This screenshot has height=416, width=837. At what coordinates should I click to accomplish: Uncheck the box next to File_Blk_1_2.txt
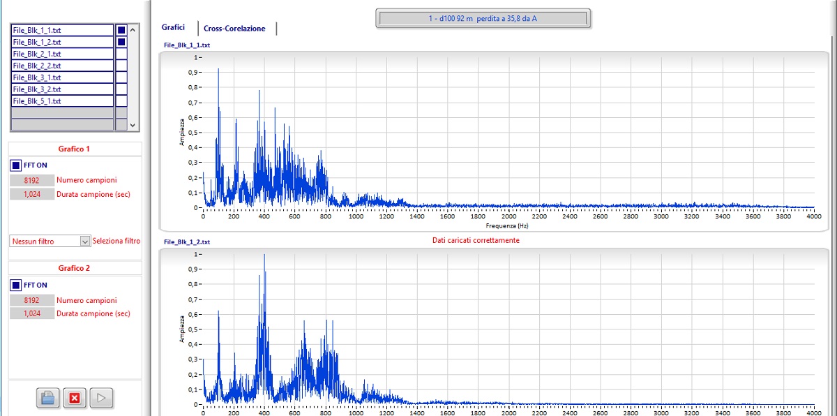click(121, 42)
